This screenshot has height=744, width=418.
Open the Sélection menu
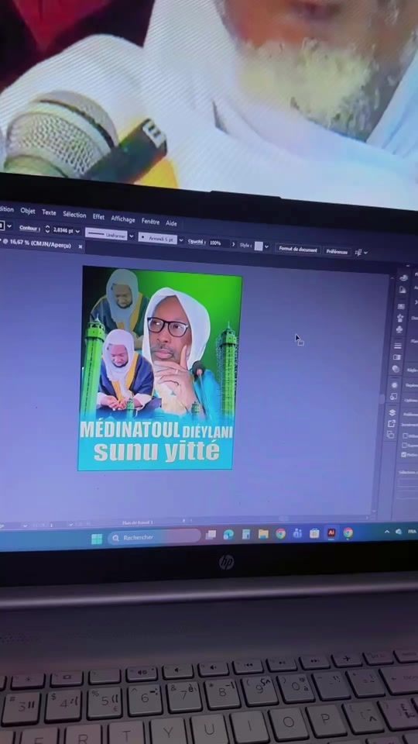pos(74,215)
